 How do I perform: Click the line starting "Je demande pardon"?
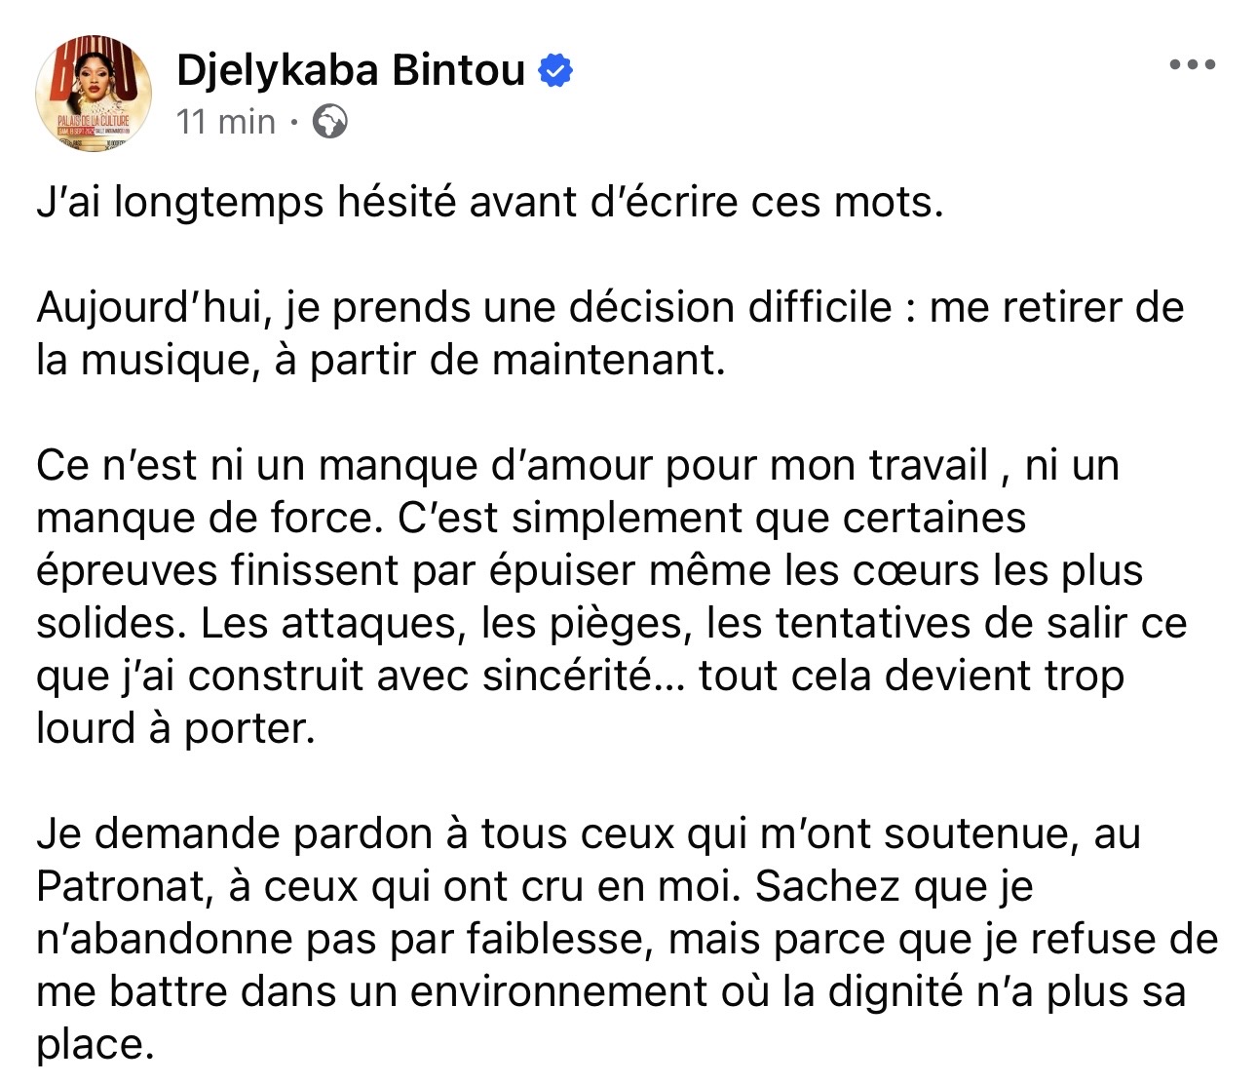588,833
